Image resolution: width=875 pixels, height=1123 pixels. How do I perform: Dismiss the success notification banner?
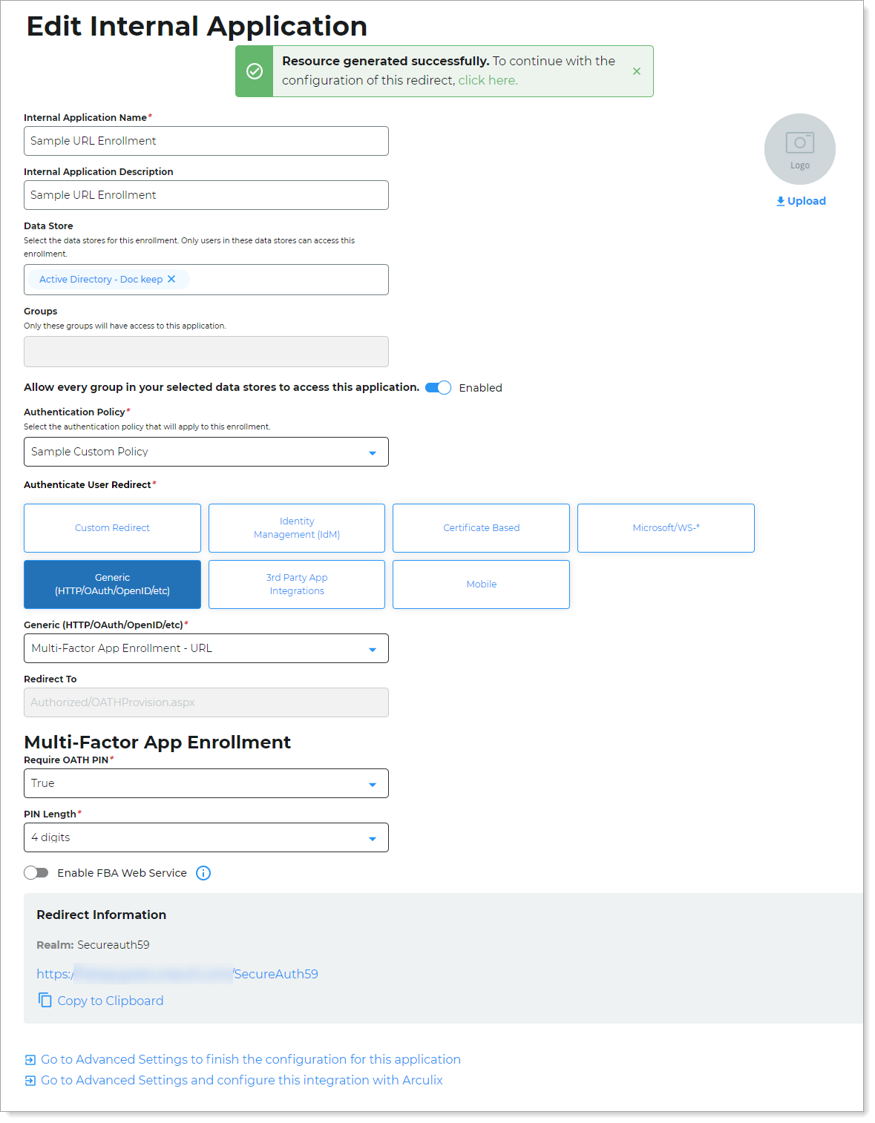[x=637, y=71]
